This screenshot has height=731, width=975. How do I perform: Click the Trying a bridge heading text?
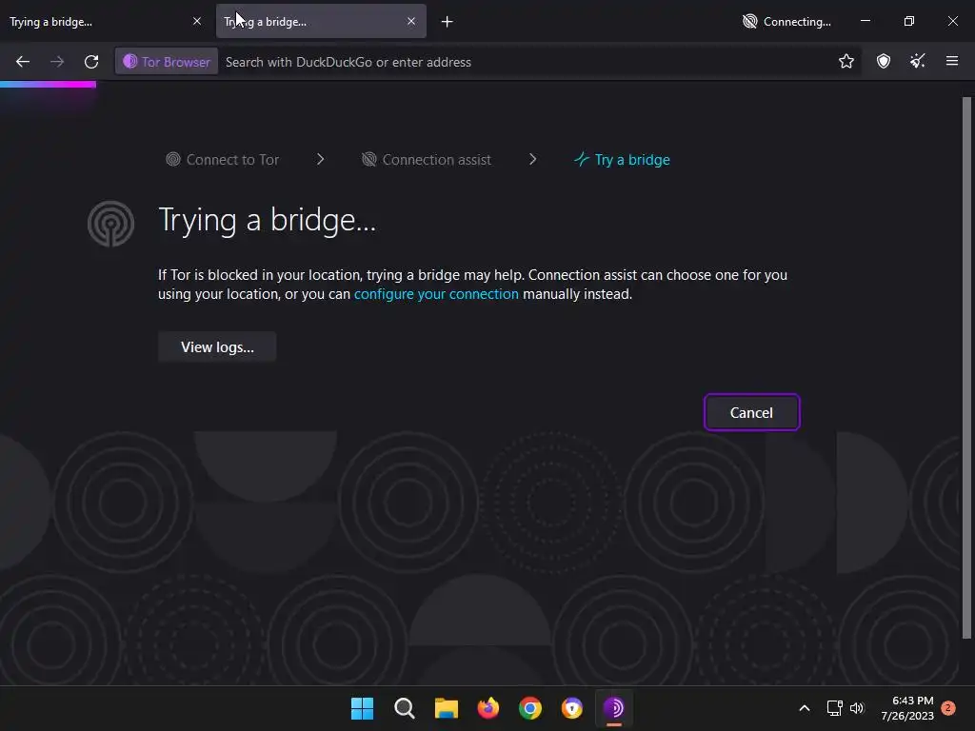[x=268, y=221]
